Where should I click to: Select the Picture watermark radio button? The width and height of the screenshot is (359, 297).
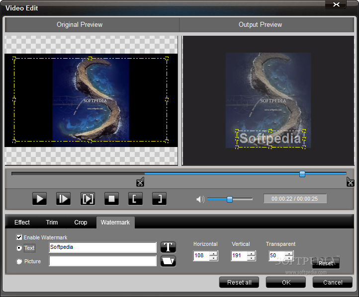coord(19,261)
